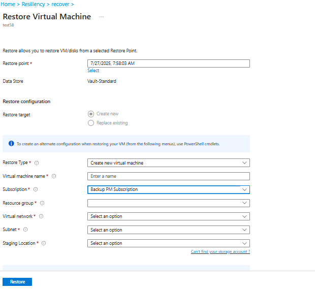Click the PowerShell cmdlets info message
This screenshot has width=315, height=290.
point(118,144)
